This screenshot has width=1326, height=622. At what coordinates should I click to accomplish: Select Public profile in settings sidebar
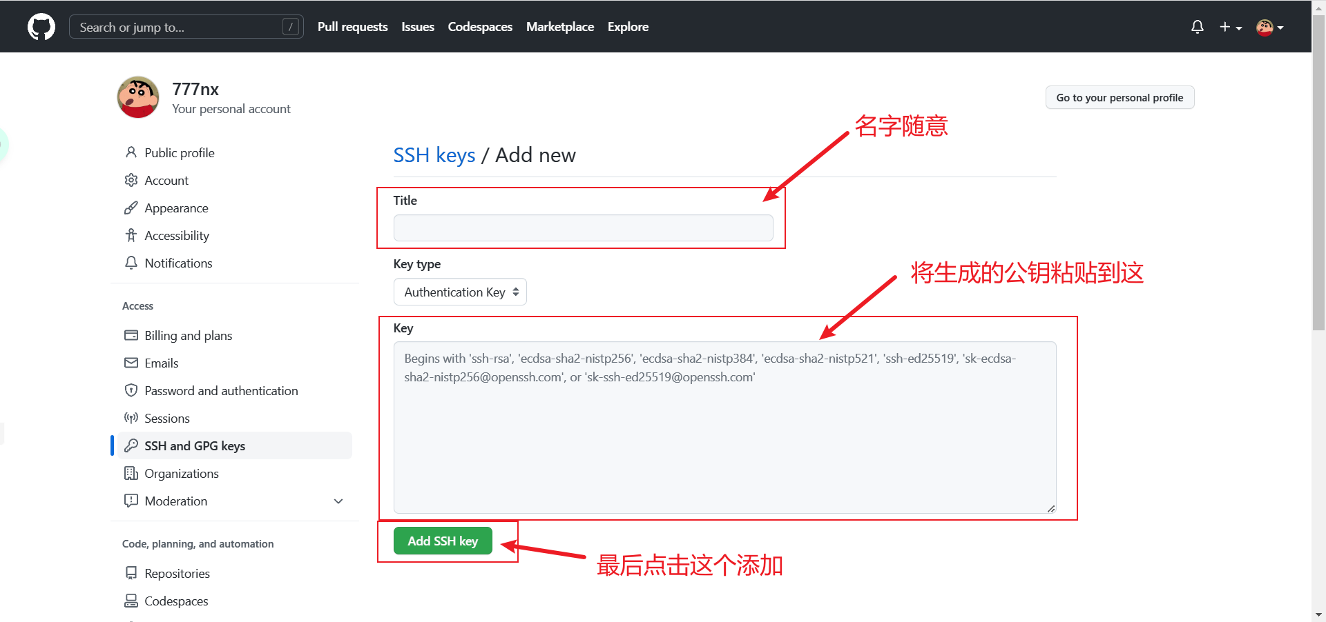(180, 152)
